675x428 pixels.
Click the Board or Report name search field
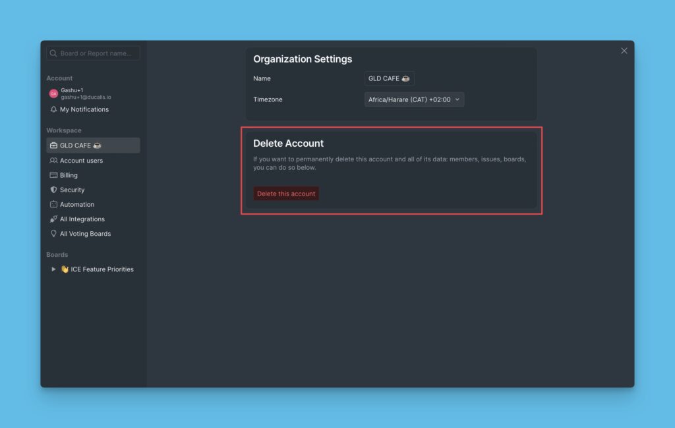[x=93, y=53]
